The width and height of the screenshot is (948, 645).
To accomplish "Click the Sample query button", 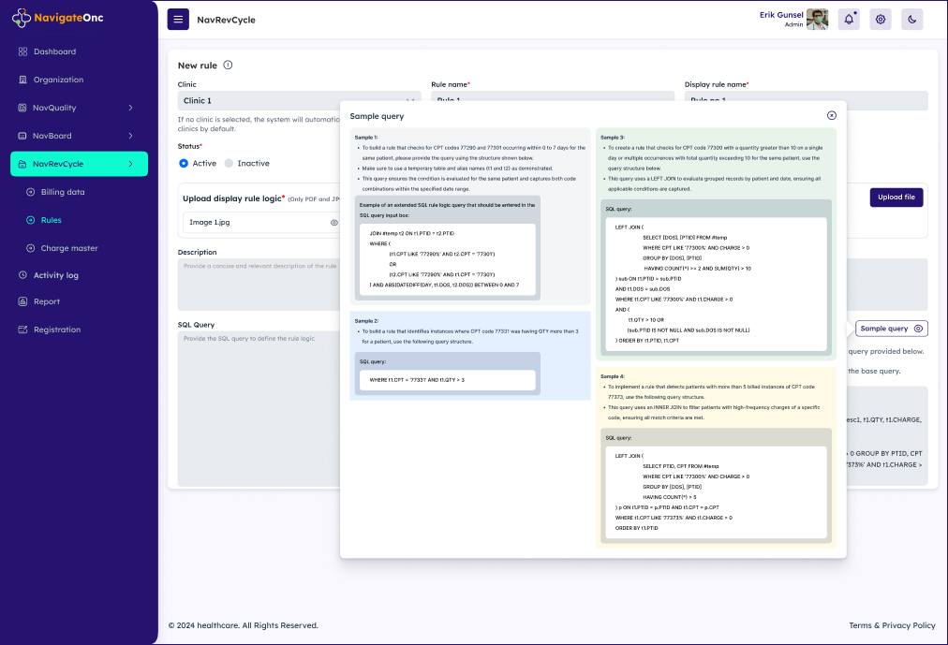I will [891, 329].
